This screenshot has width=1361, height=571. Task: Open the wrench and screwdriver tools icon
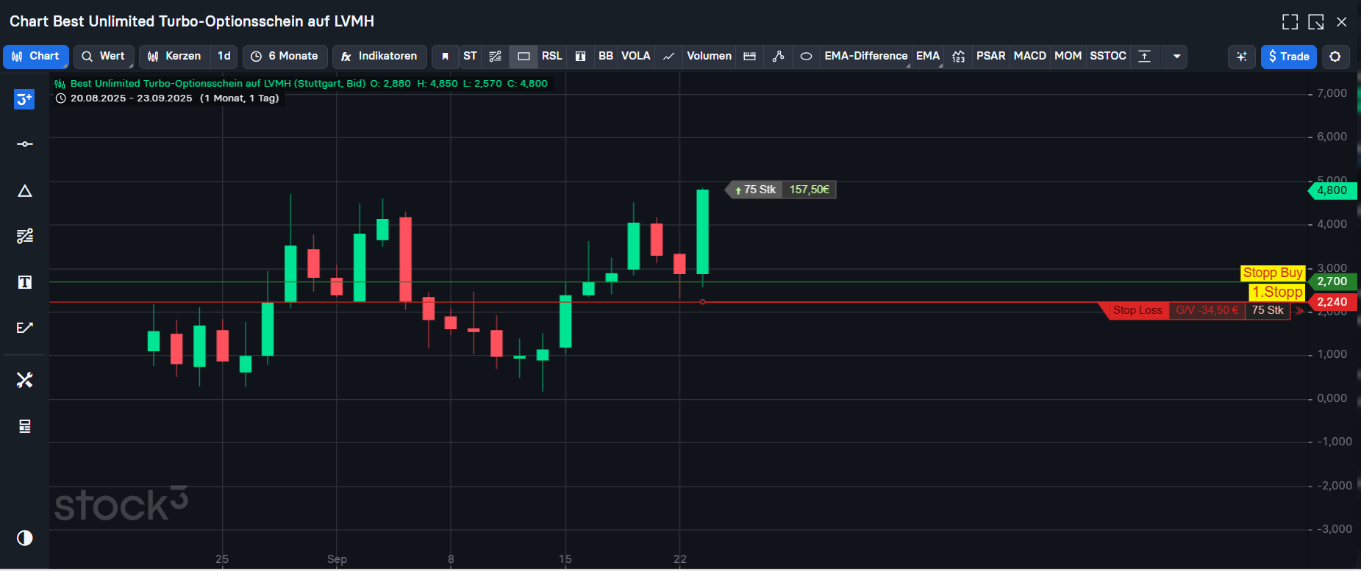tap(24, 380)
